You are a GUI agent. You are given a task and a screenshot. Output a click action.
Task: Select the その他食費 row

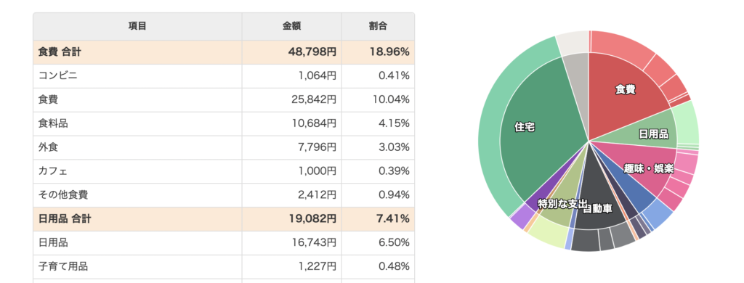[224, 194]
